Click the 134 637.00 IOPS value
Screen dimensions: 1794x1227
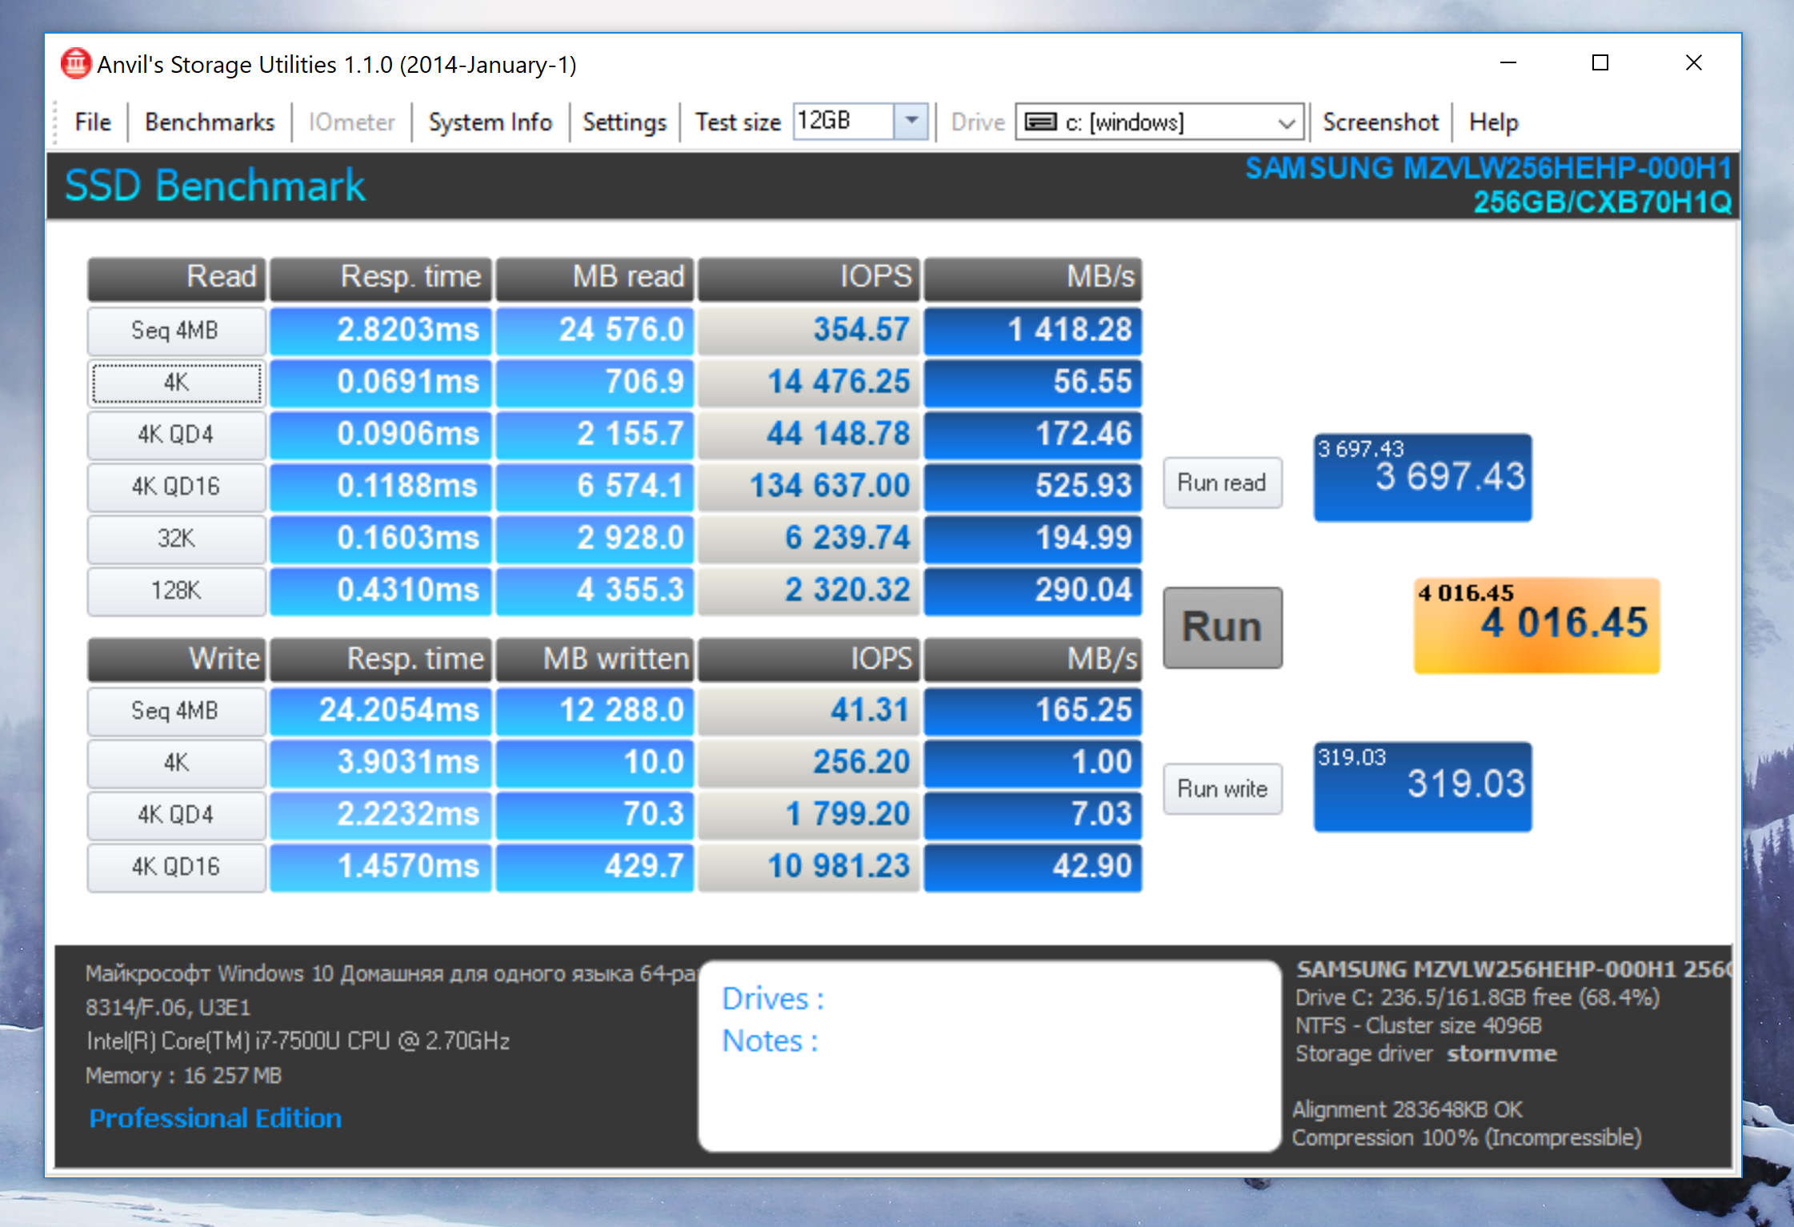[808, 487]
